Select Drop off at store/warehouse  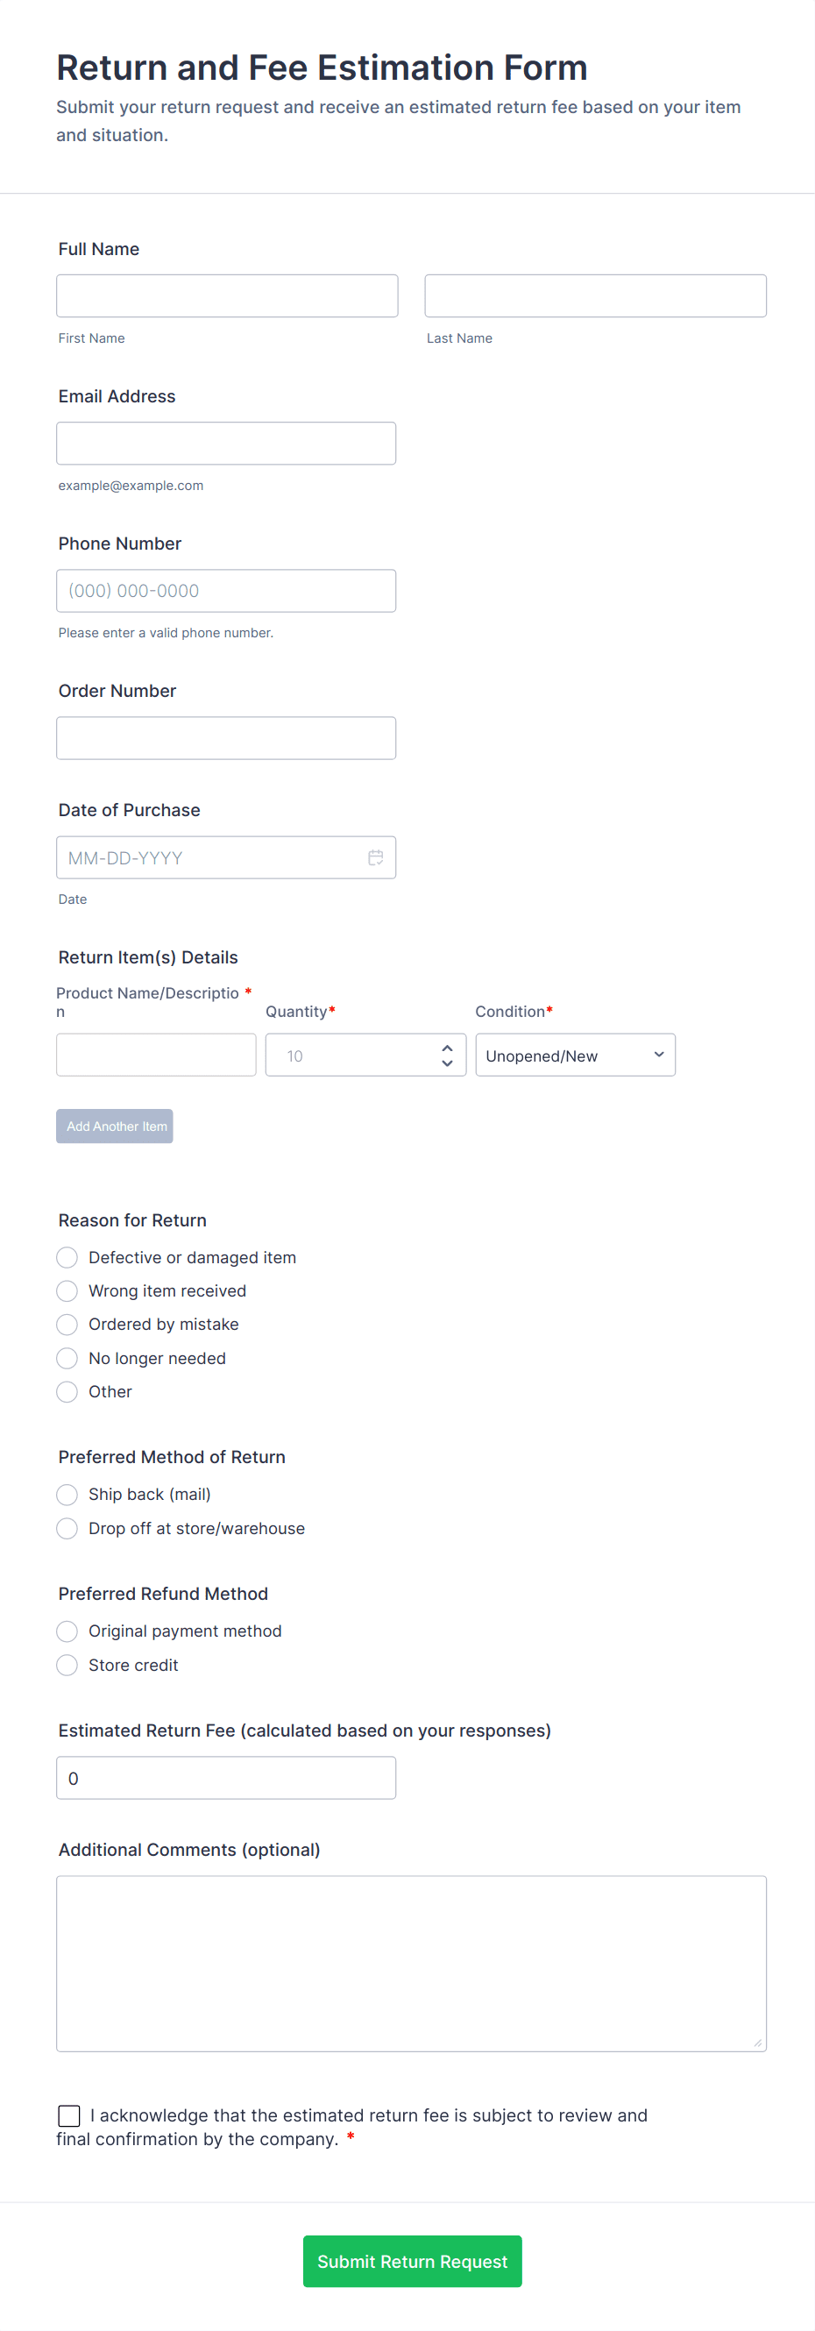(x=67, y=1527)
